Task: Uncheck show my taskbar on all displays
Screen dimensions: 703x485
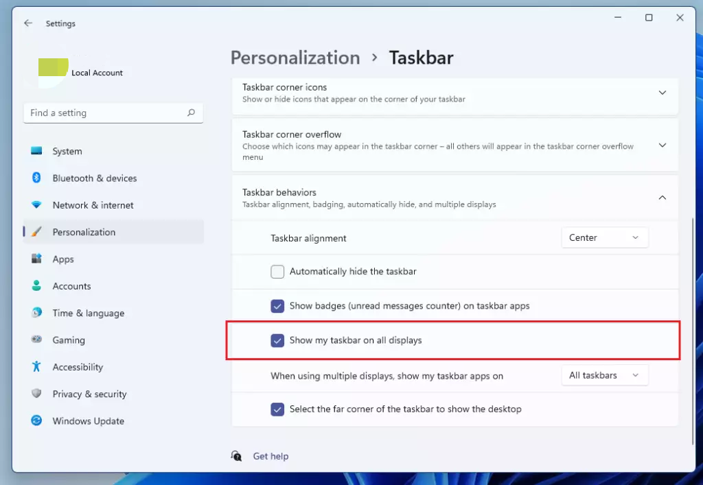Action: click(x=277, y=340)
